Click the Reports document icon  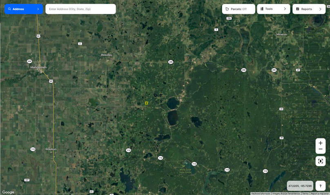[x=298, y=9]
